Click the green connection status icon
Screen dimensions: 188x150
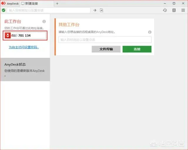[4, 10]
